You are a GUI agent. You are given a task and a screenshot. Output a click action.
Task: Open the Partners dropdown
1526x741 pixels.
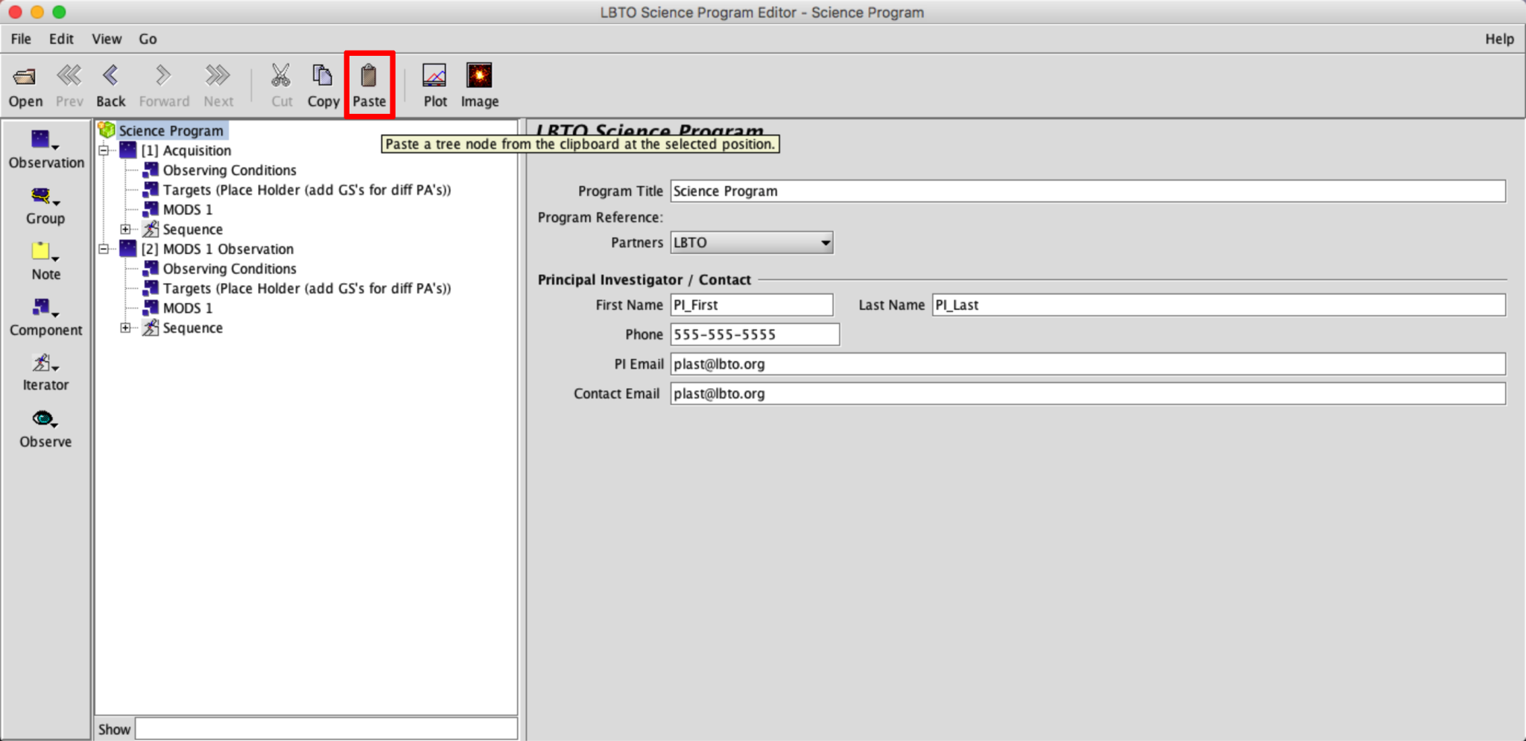[x=752, y=243]
